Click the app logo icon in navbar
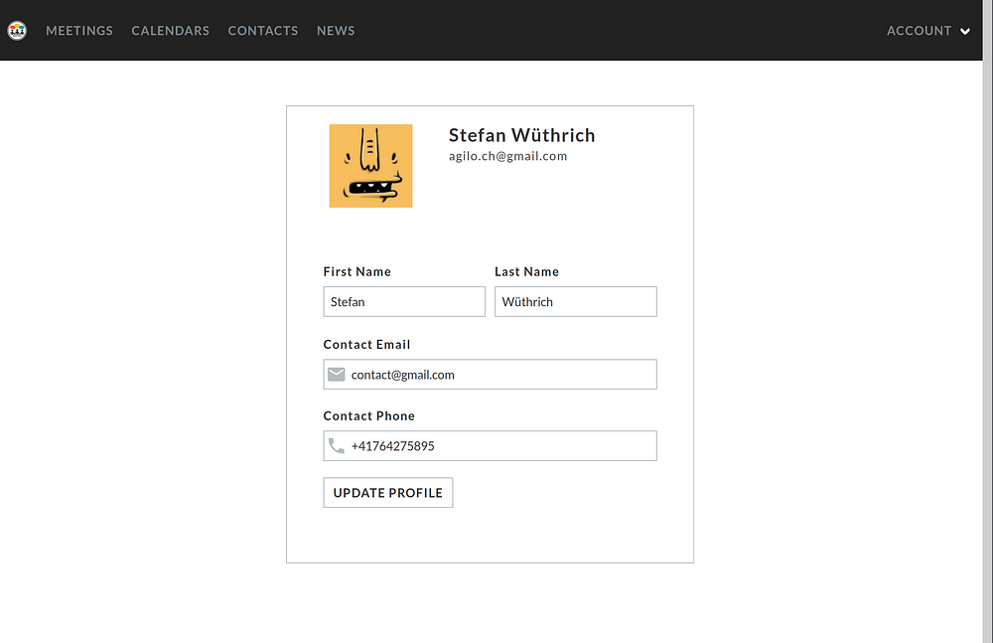The height and width of the screenshot is (643, 993). (x=17, y=30)
